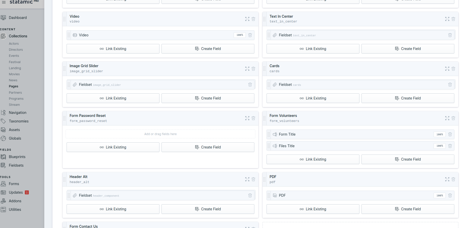The width and height of the screenshot is (467, 228).
Task: Change width of the Files Title field
Action: pyautogui.click(x=440, y=146)
